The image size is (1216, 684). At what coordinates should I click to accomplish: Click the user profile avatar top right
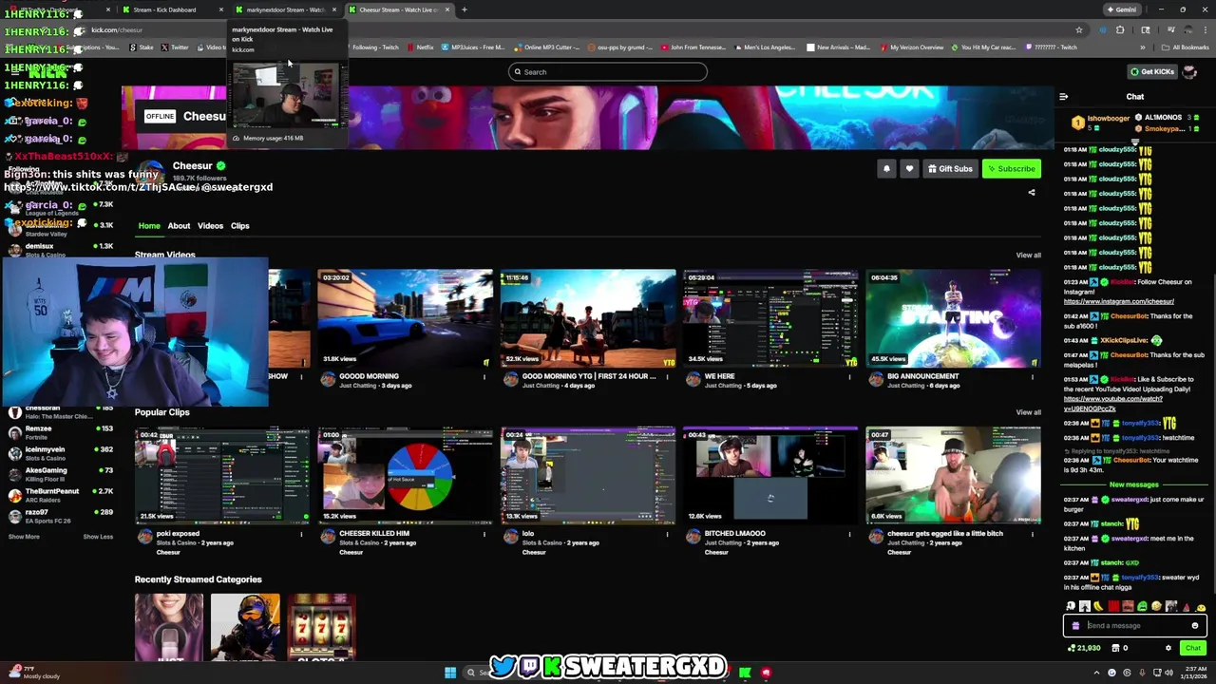1191,72
